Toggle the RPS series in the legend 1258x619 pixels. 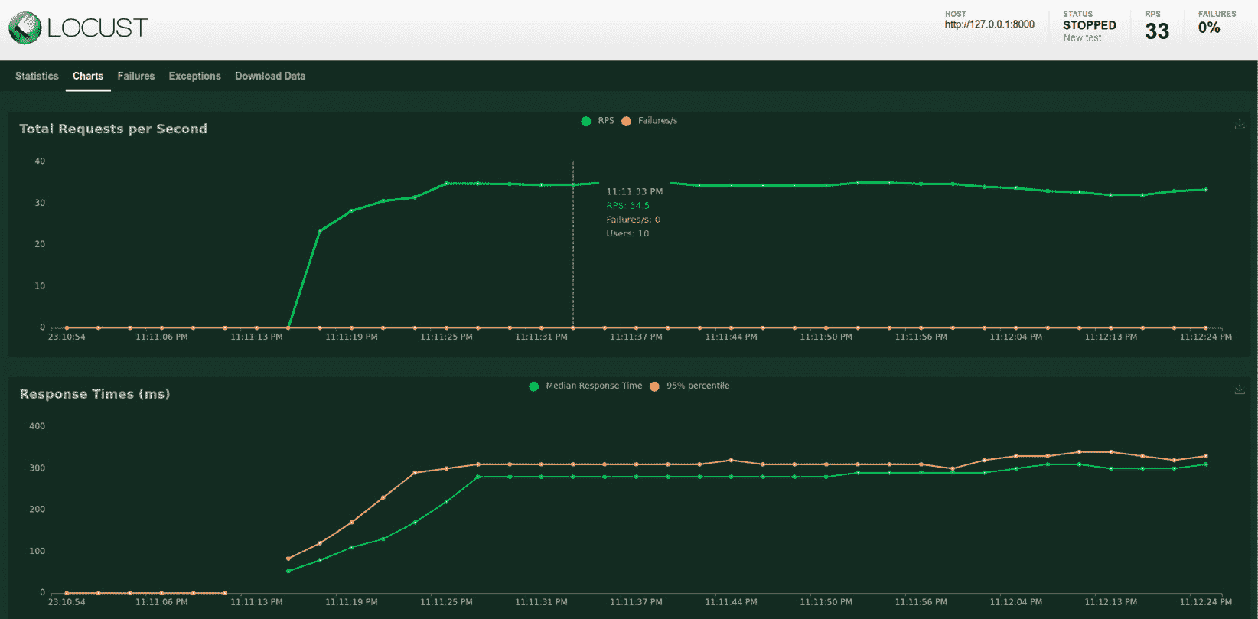(x=598, y=121)
